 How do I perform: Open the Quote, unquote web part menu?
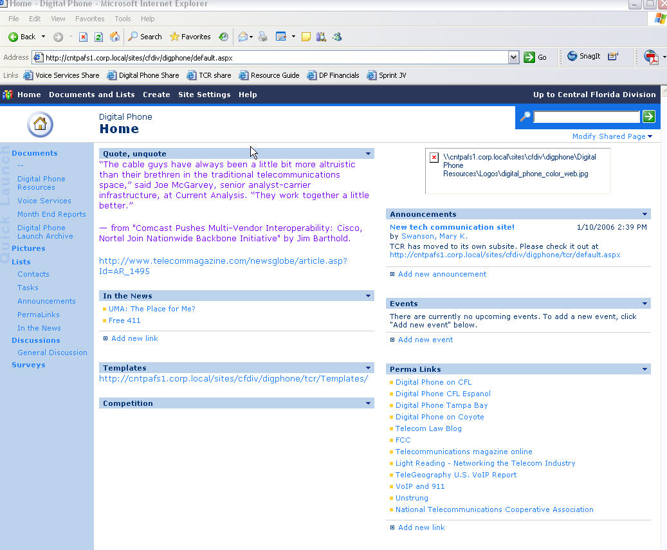tap(368, 154)
